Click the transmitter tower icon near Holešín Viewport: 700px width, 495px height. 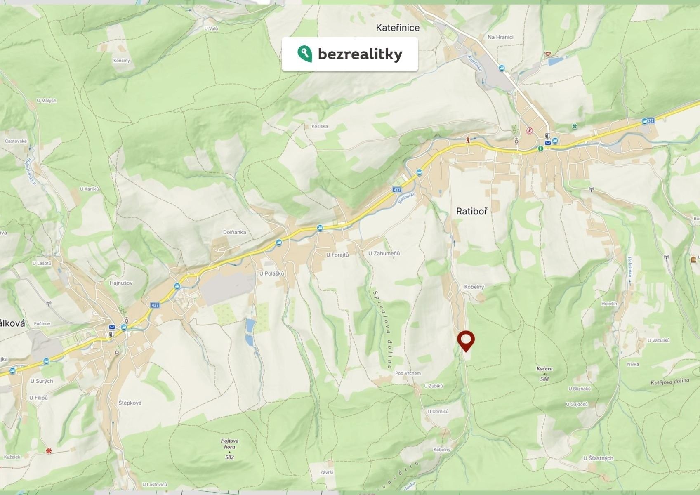(x=666, y=258)
